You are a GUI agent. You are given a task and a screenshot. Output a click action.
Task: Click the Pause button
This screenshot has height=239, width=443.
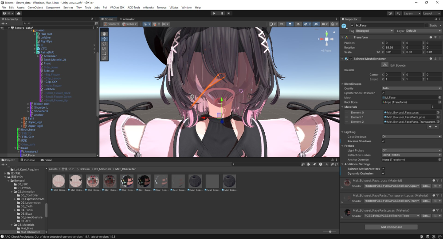point(222,13)
